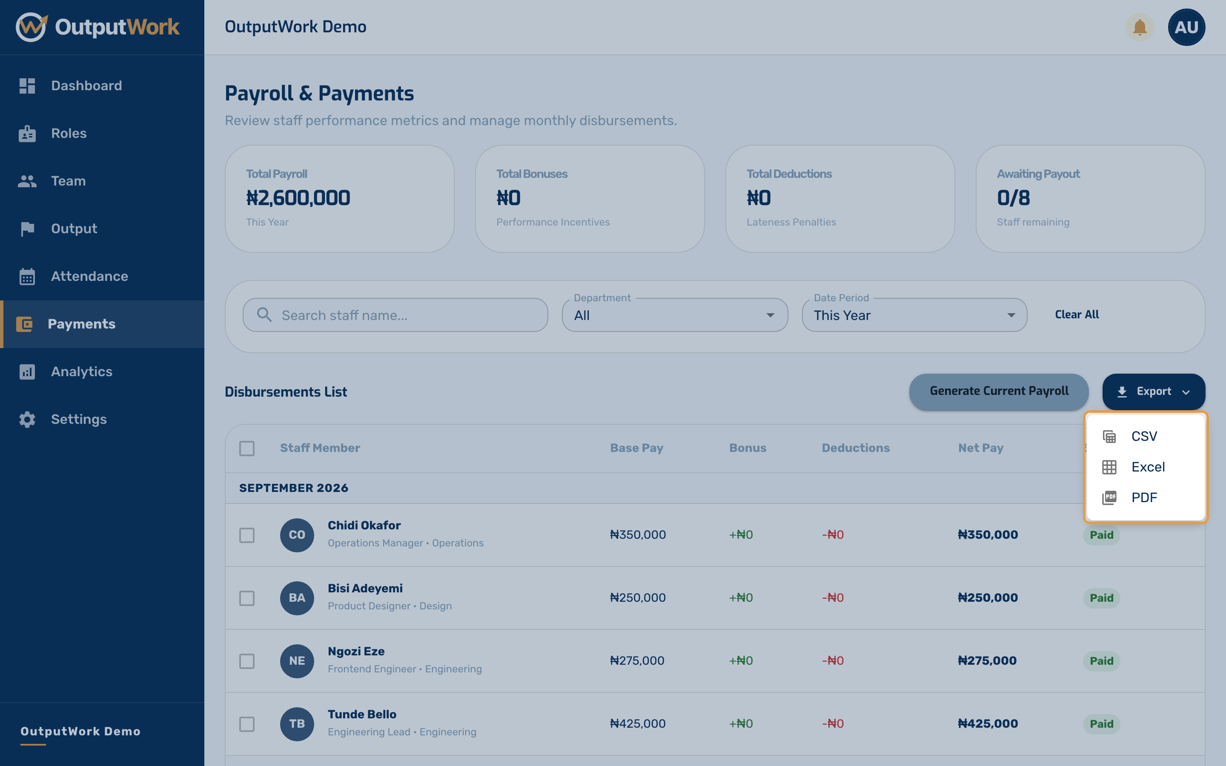
Task: Click the search magnifier icon
Action: 264,314
